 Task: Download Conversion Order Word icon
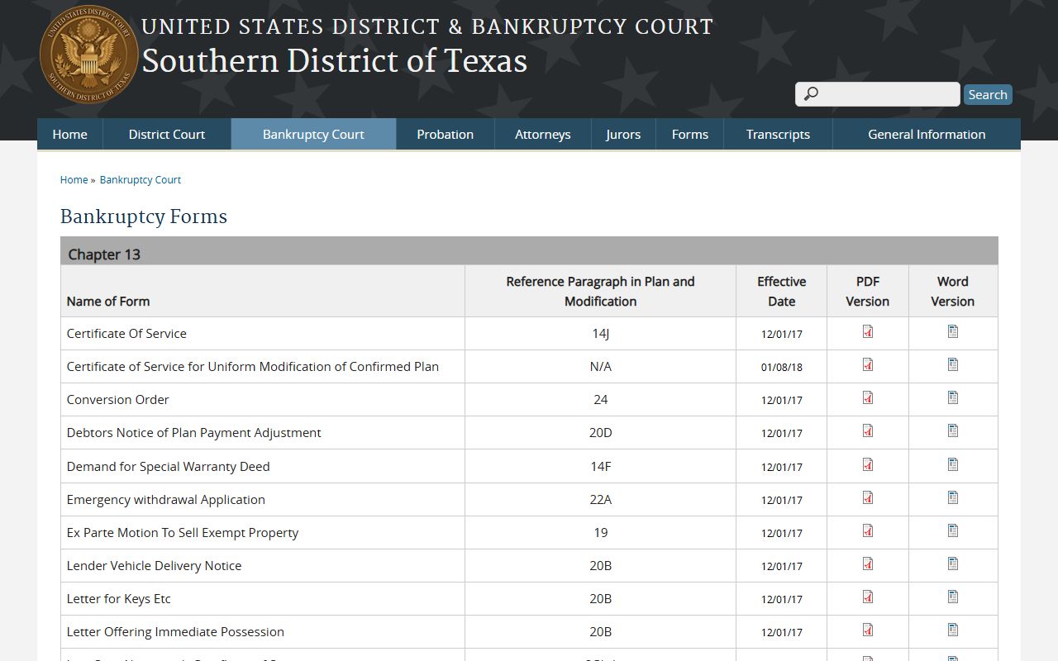[x=953, y=397]
